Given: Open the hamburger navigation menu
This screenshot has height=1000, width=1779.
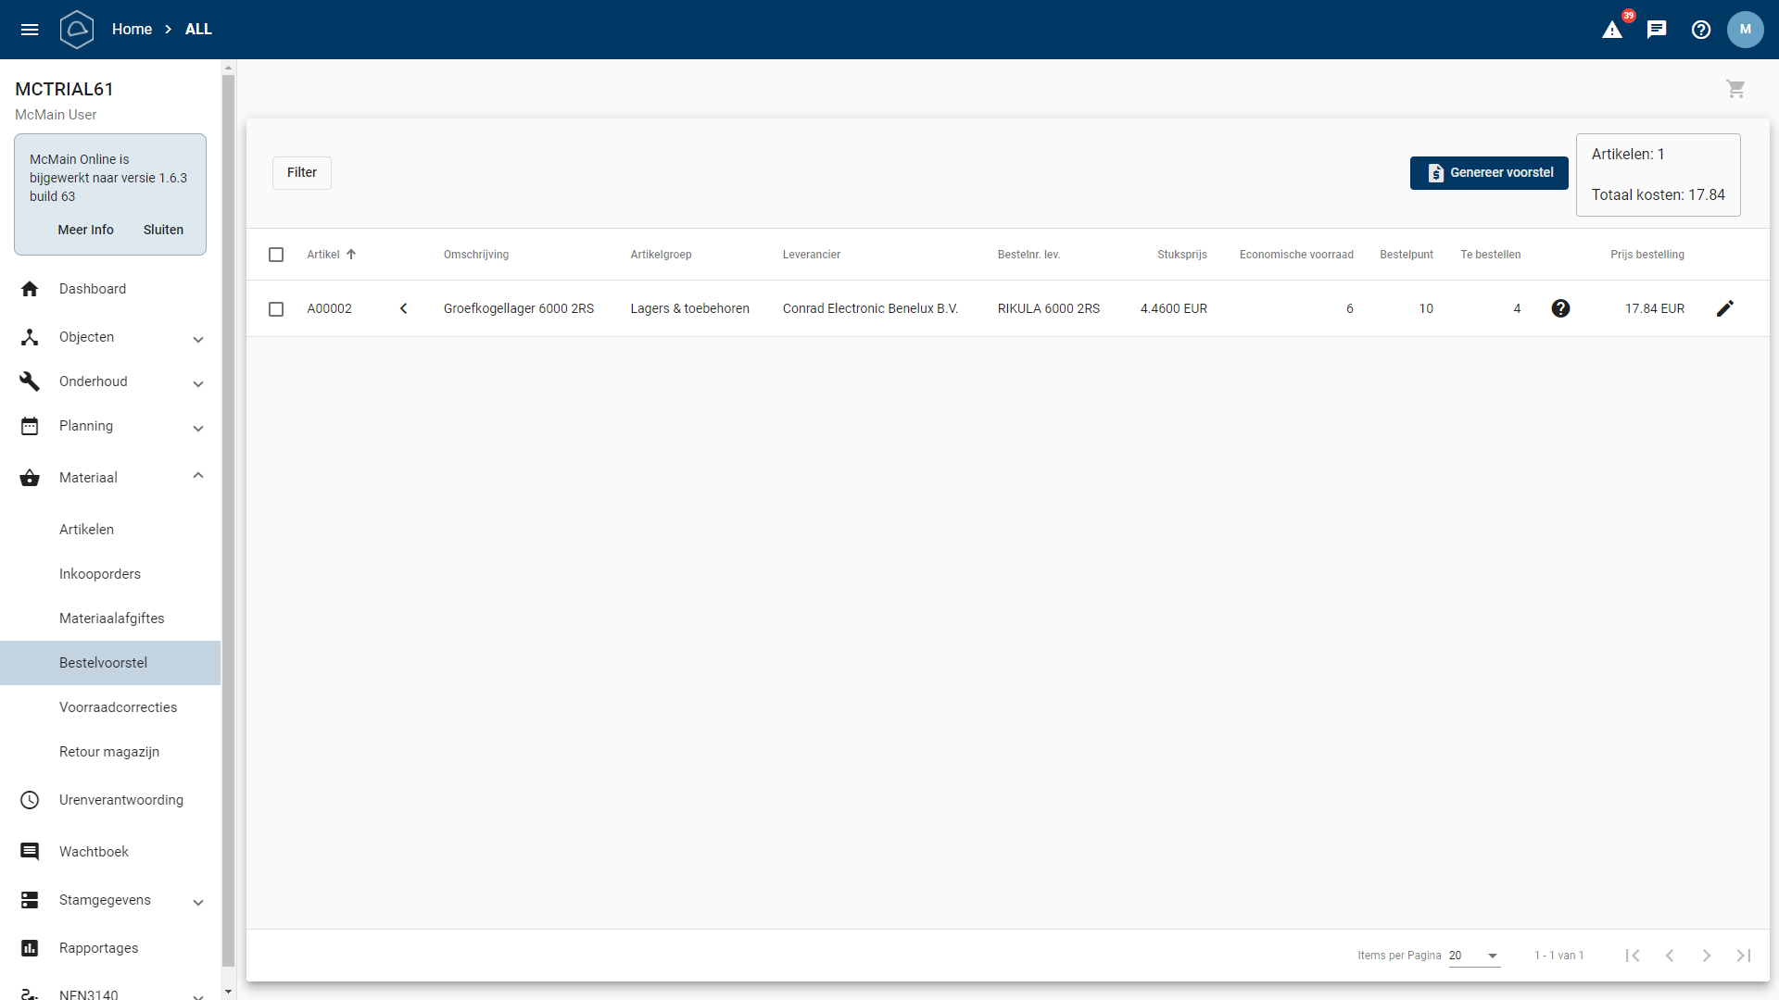Looking at the screenshot, I should (x=30, y=30).
